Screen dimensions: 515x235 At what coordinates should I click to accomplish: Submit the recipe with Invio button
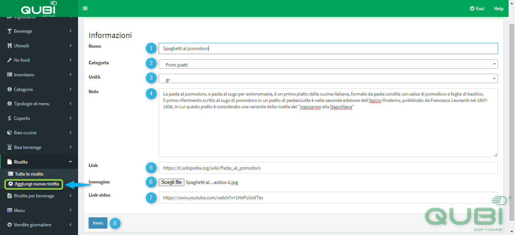(98, 223)
